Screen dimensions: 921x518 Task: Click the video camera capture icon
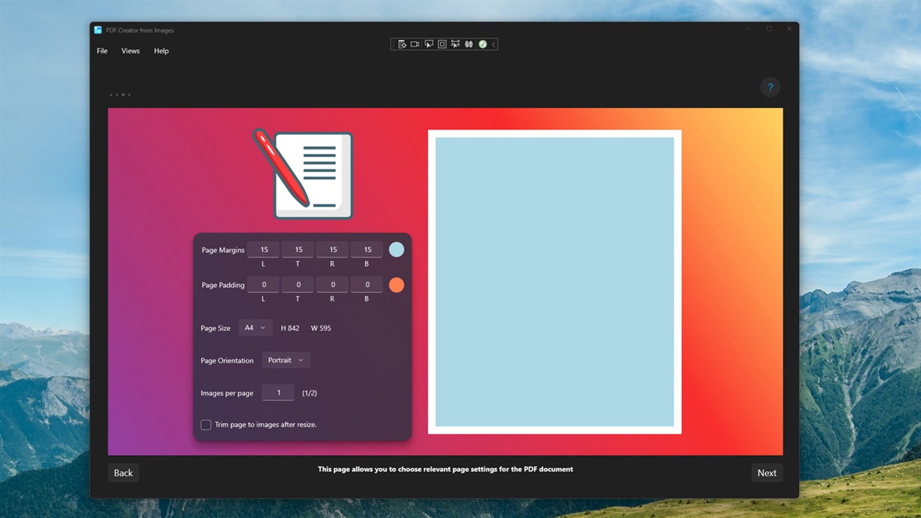pos(415,43)
